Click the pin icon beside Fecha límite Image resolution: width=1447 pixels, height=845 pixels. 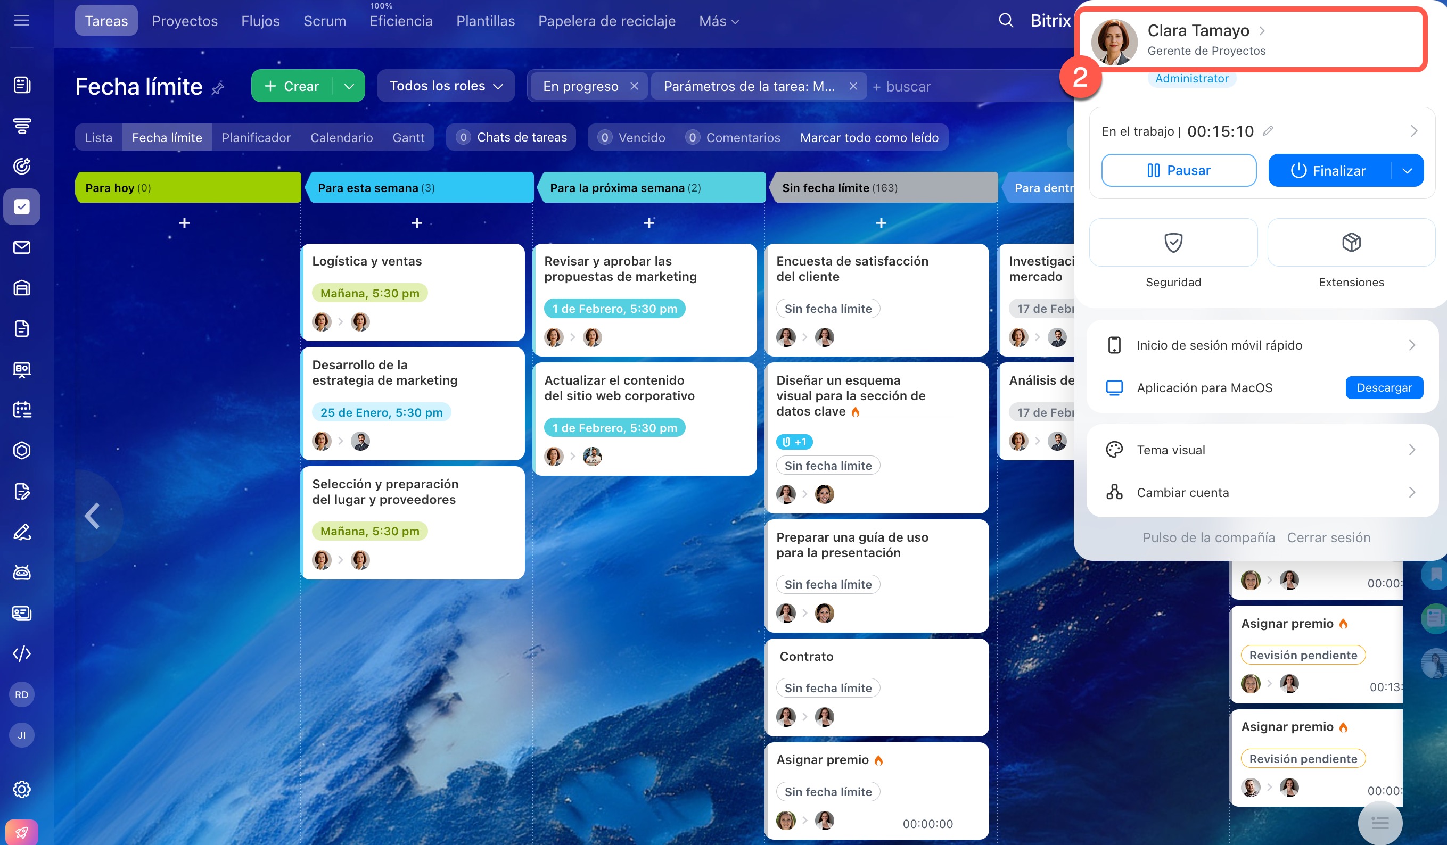click(x=218, y=88)
